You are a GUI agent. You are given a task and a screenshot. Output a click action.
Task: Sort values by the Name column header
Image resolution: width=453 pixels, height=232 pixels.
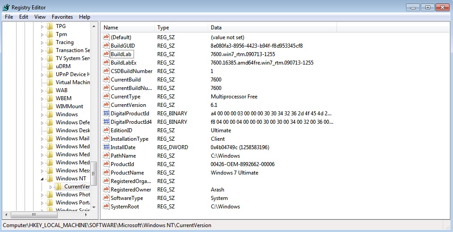[x=127, y=28]
